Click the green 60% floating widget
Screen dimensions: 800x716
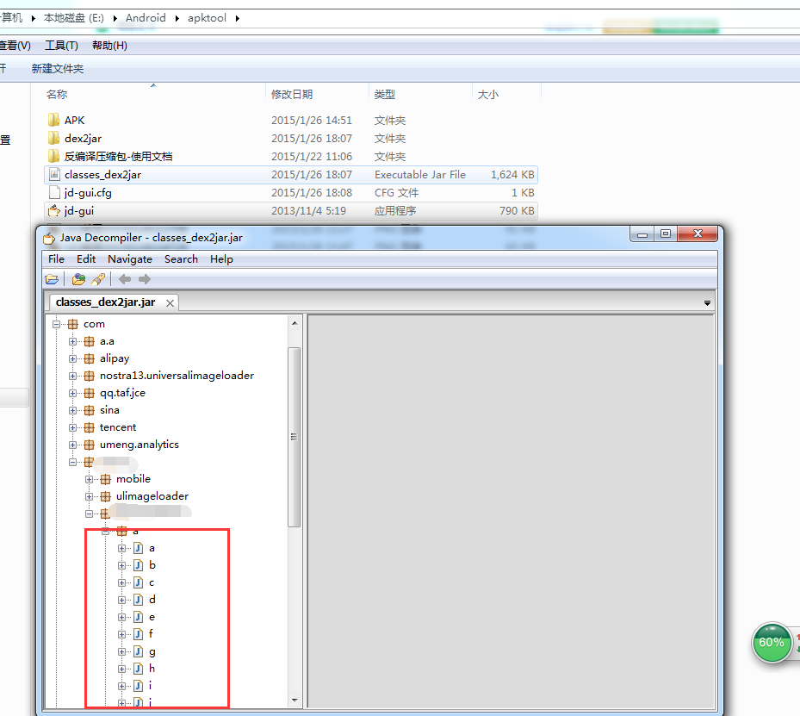coord(771,643)
